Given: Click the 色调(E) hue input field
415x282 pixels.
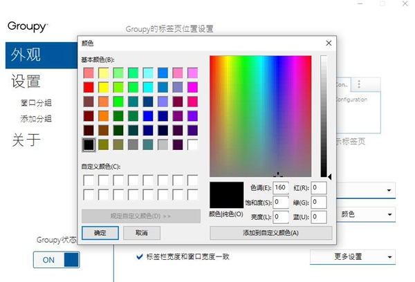Looking at the screenshot, I should pos(281,187).
